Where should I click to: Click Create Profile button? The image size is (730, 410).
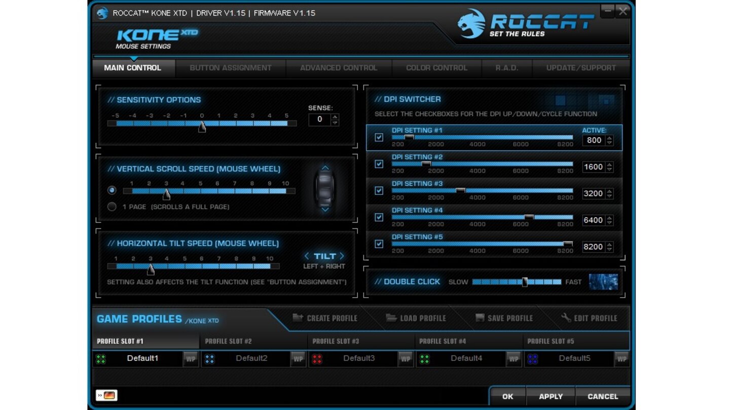pyautogui.click(x=325, y=318)
